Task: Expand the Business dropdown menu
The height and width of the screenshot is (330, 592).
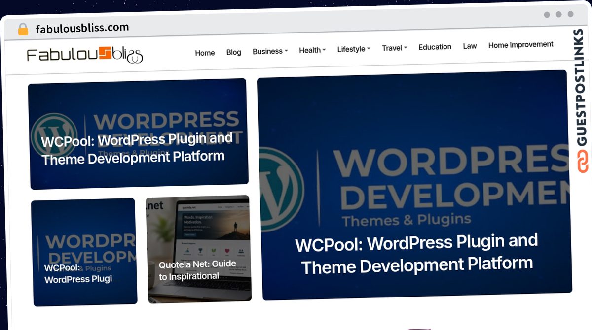Action: (270, 51)
